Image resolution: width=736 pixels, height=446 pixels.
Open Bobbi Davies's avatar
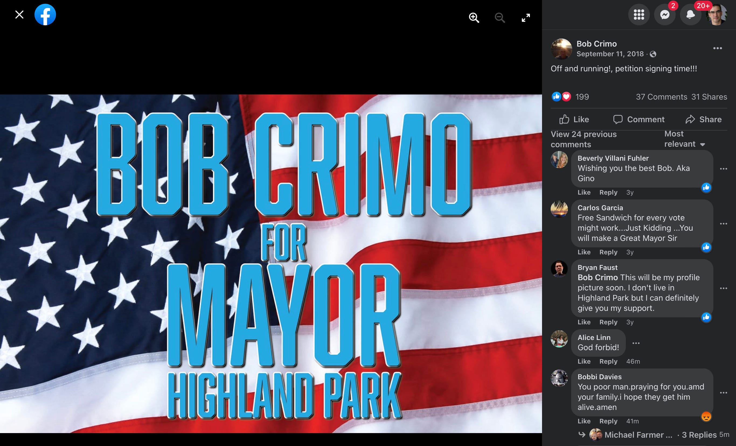pyautogui.click(x=559, y=378)
